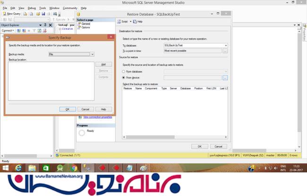Screen dimensions: 307x196
Task: Open the Help menu in menu bar
Action: (x=84, y=8)
